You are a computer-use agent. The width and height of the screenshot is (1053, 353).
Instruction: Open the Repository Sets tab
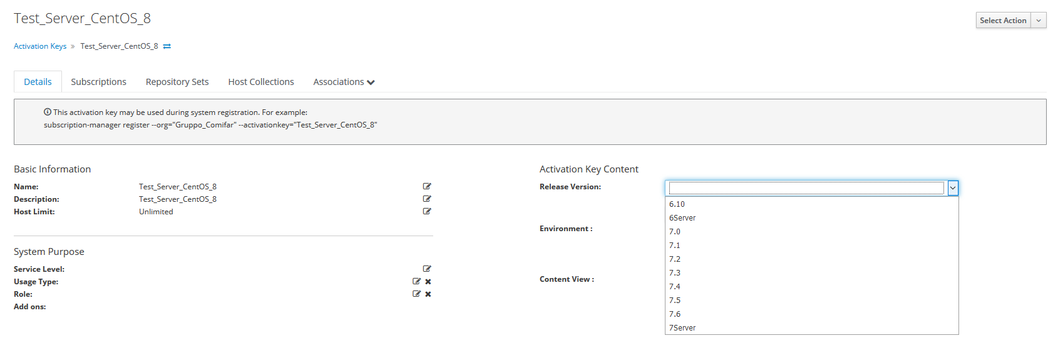click(x=177, y=82)
